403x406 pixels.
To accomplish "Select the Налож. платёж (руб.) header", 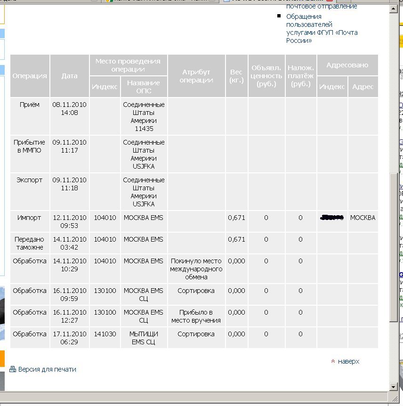I will point(301,76).
